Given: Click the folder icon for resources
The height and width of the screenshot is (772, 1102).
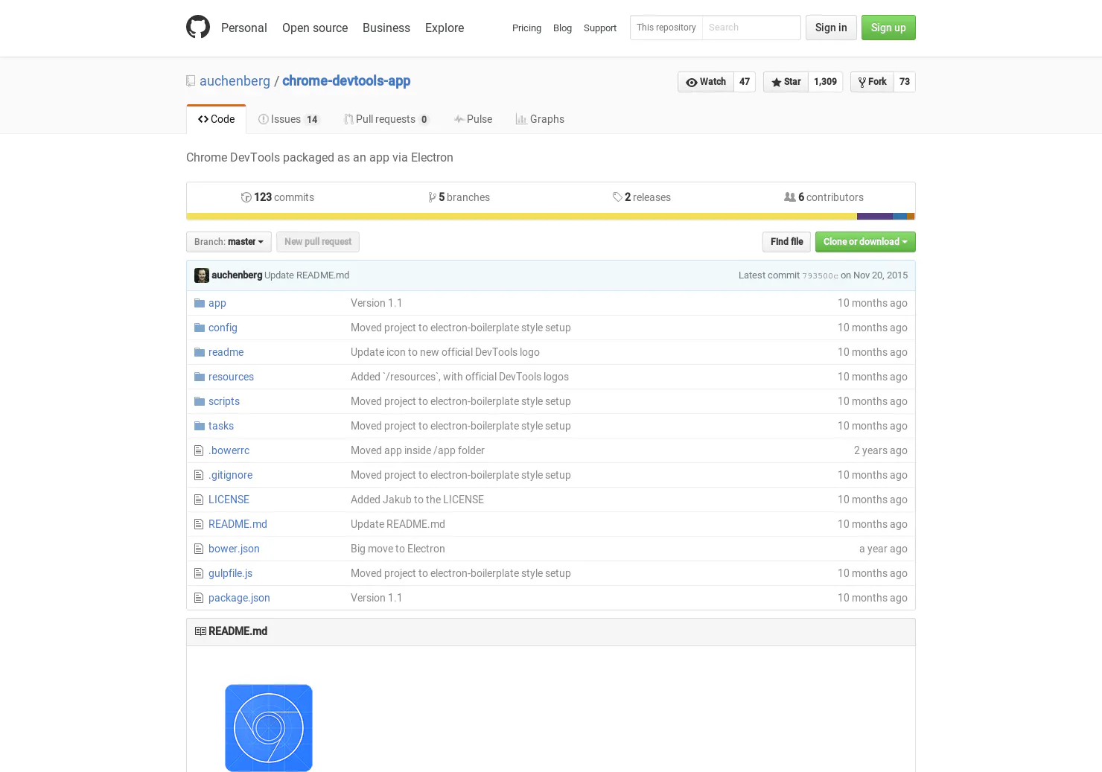Looking at the screenshot, I should click(x=200, y=377).
